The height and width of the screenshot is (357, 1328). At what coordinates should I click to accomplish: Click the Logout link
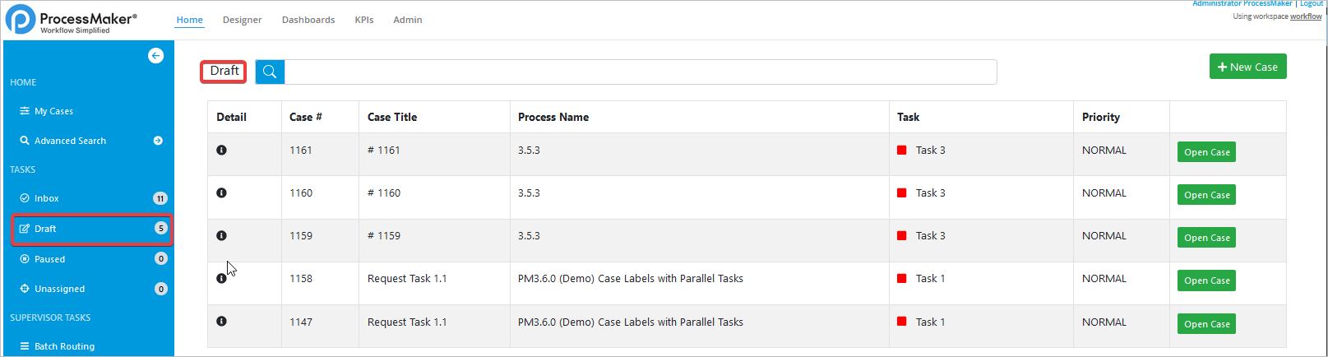coord(1312,4)
